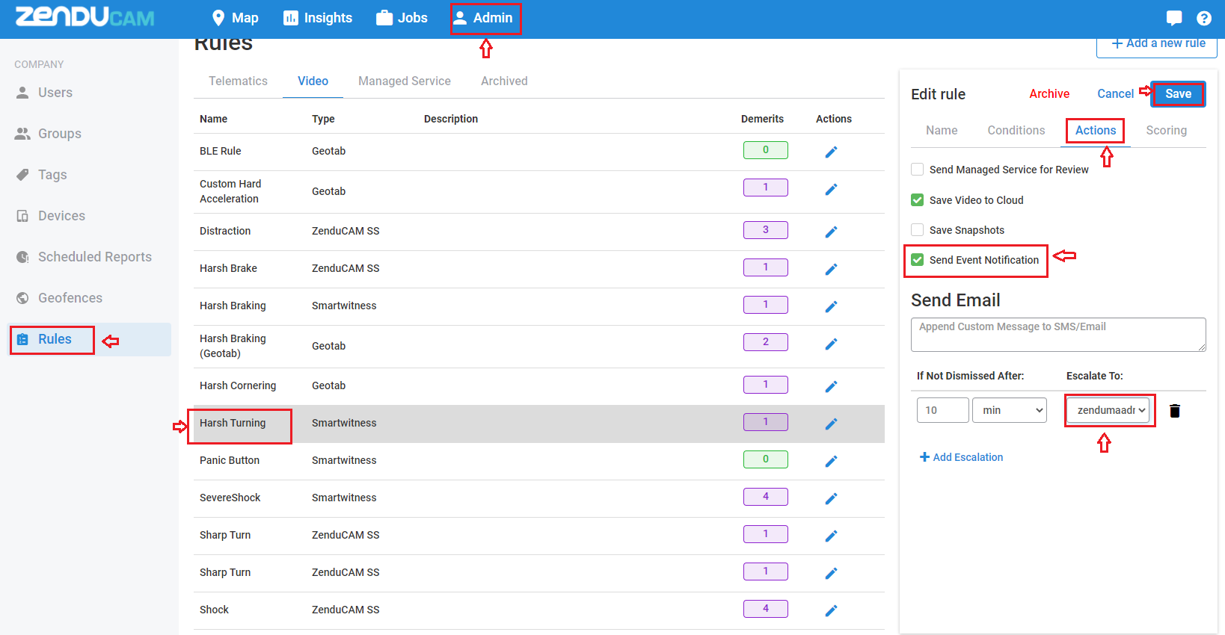Edit Harsh Braking (Geotab) rule pencil icon
1225x635 pixels.
pyautogui.click(x=831, y=344)
